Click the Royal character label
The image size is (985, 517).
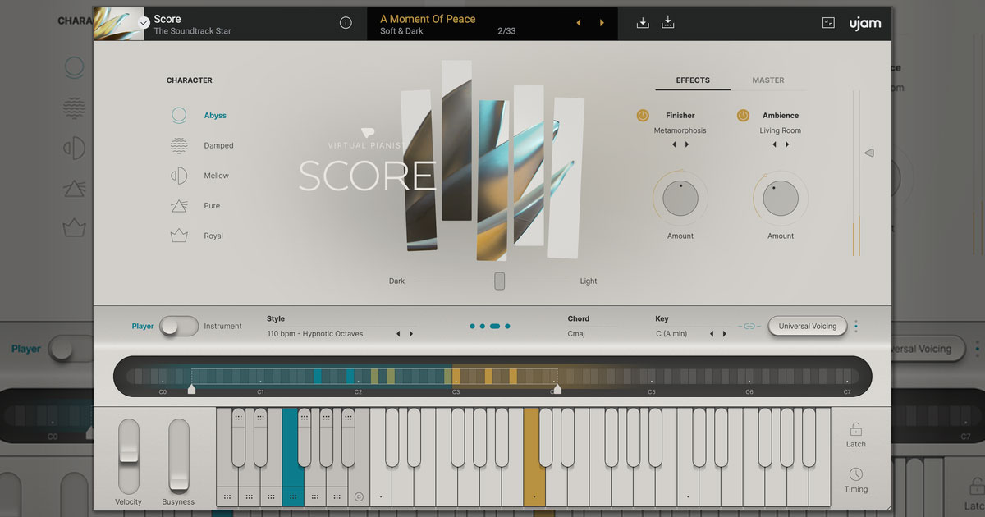pos(213,236)
